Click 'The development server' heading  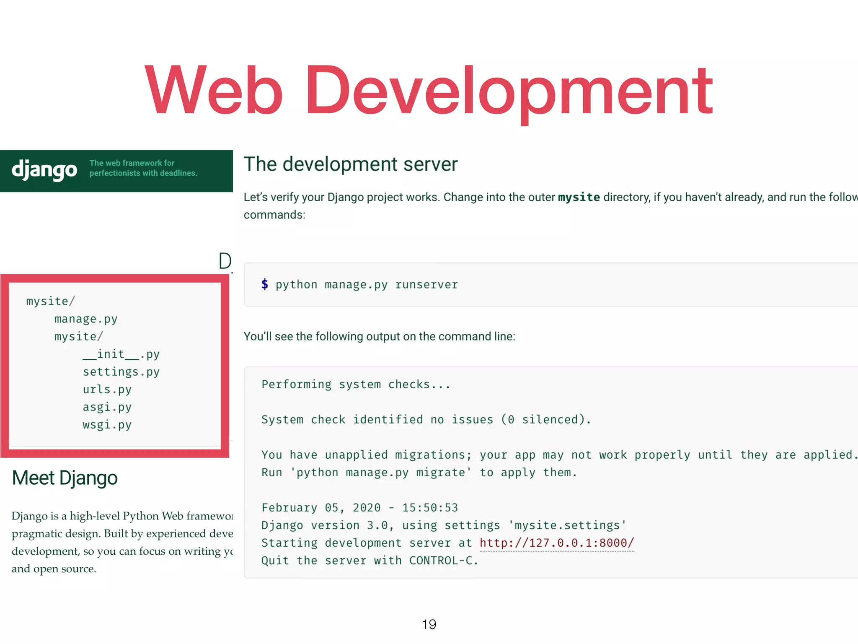[351, 164]
